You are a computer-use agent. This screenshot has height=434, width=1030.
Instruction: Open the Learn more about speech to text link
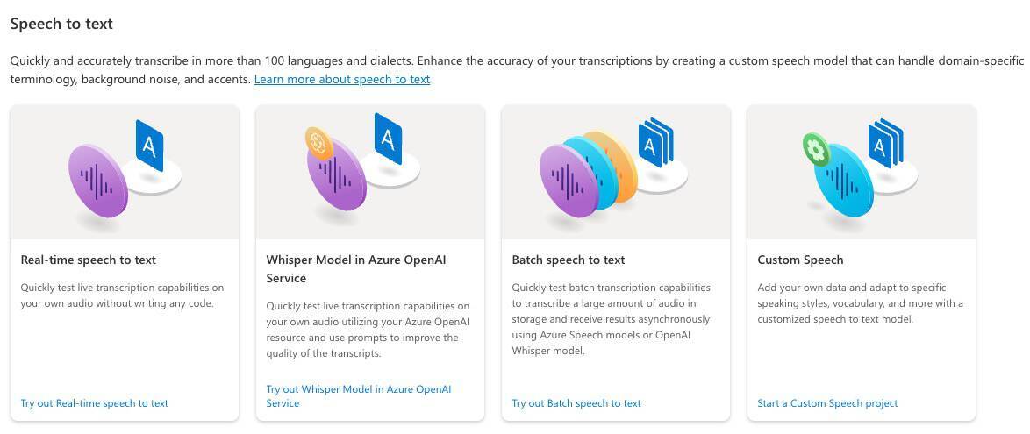[x=342, y=79]
